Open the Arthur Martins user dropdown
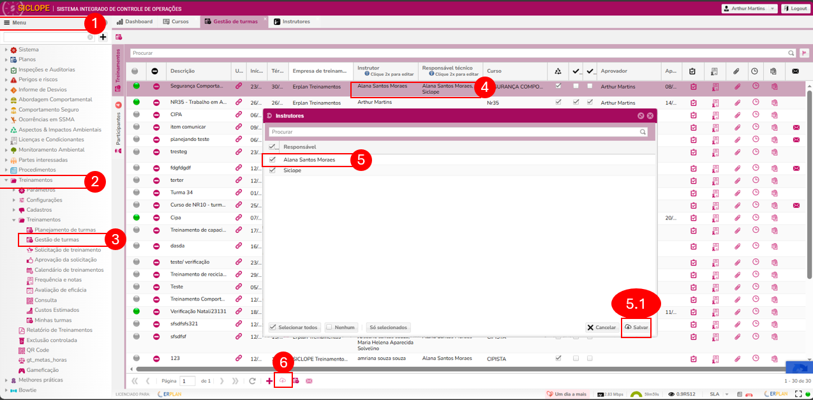This screenshot has height=400, width=813. point(749,8)
